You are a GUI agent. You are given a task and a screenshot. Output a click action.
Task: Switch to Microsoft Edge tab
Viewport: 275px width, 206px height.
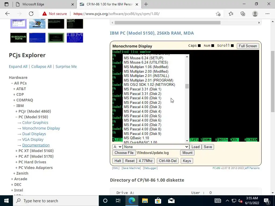45,4
